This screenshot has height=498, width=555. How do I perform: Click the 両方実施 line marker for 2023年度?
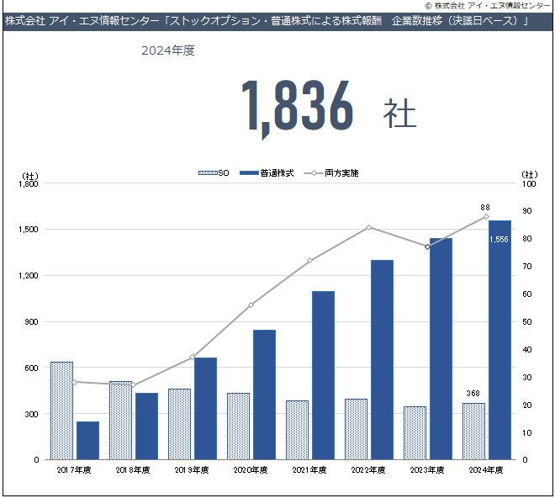click(x=427, y=246)
